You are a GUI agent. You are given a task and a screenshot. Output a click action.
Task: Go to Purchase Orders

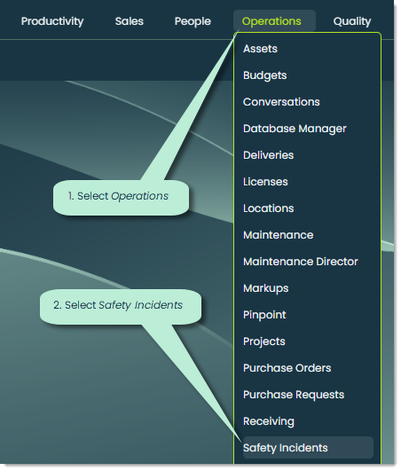click(x=287, y=368)
